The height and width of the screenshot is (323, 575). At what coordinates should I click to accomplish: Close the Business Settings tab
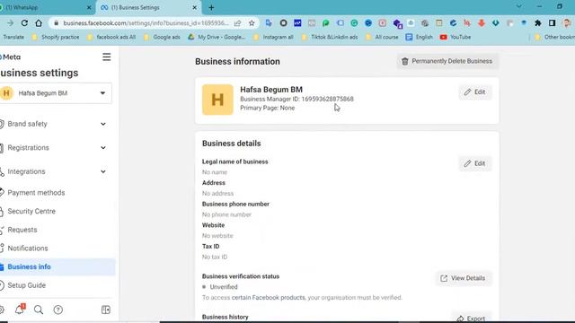tap(195, 7)
